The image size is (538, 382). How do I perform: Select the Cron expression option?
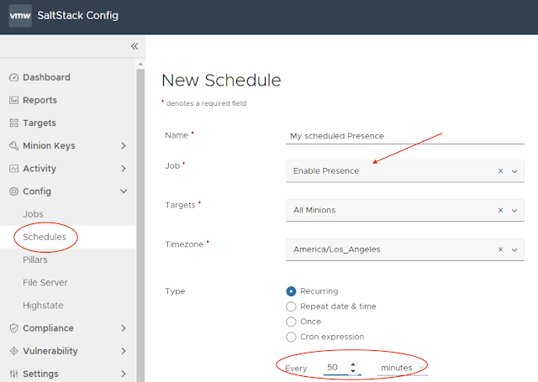[x=292, y=337]
